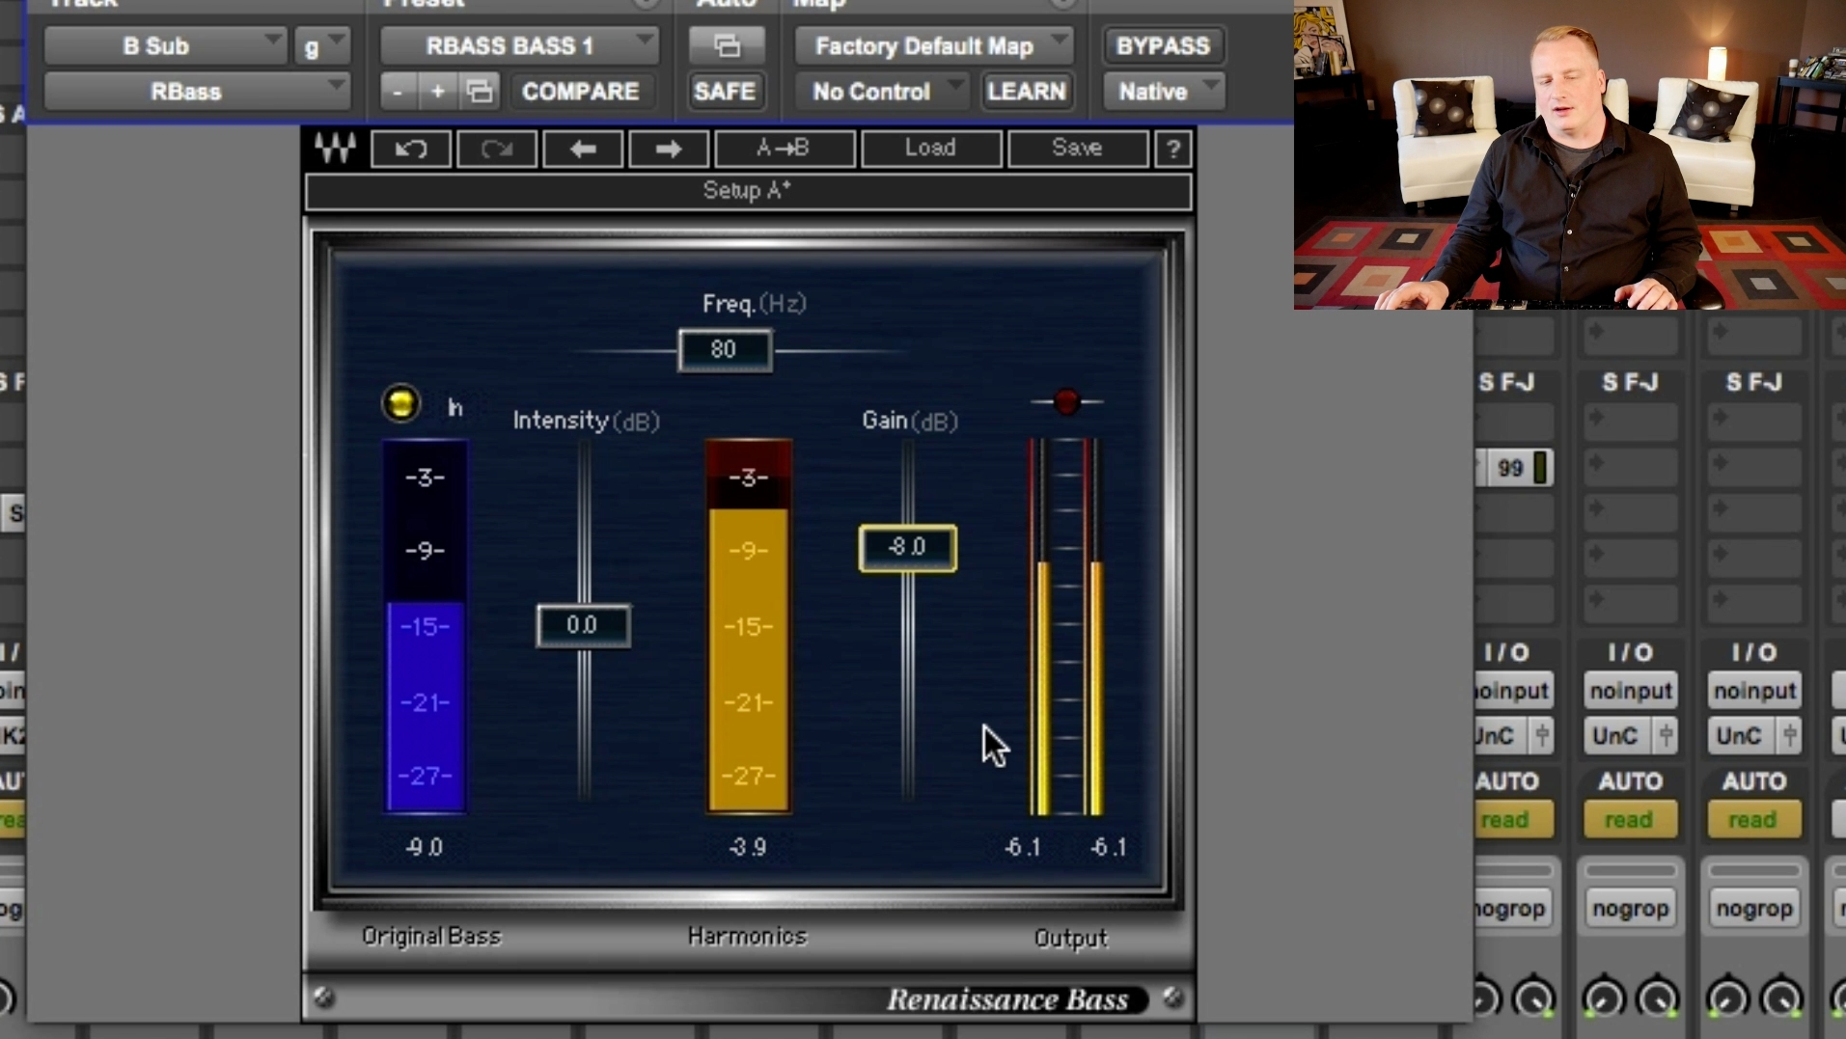Toggle automation SAFE mode
This screenshot has height=1039, width=1846.
(x=725, y=92)
